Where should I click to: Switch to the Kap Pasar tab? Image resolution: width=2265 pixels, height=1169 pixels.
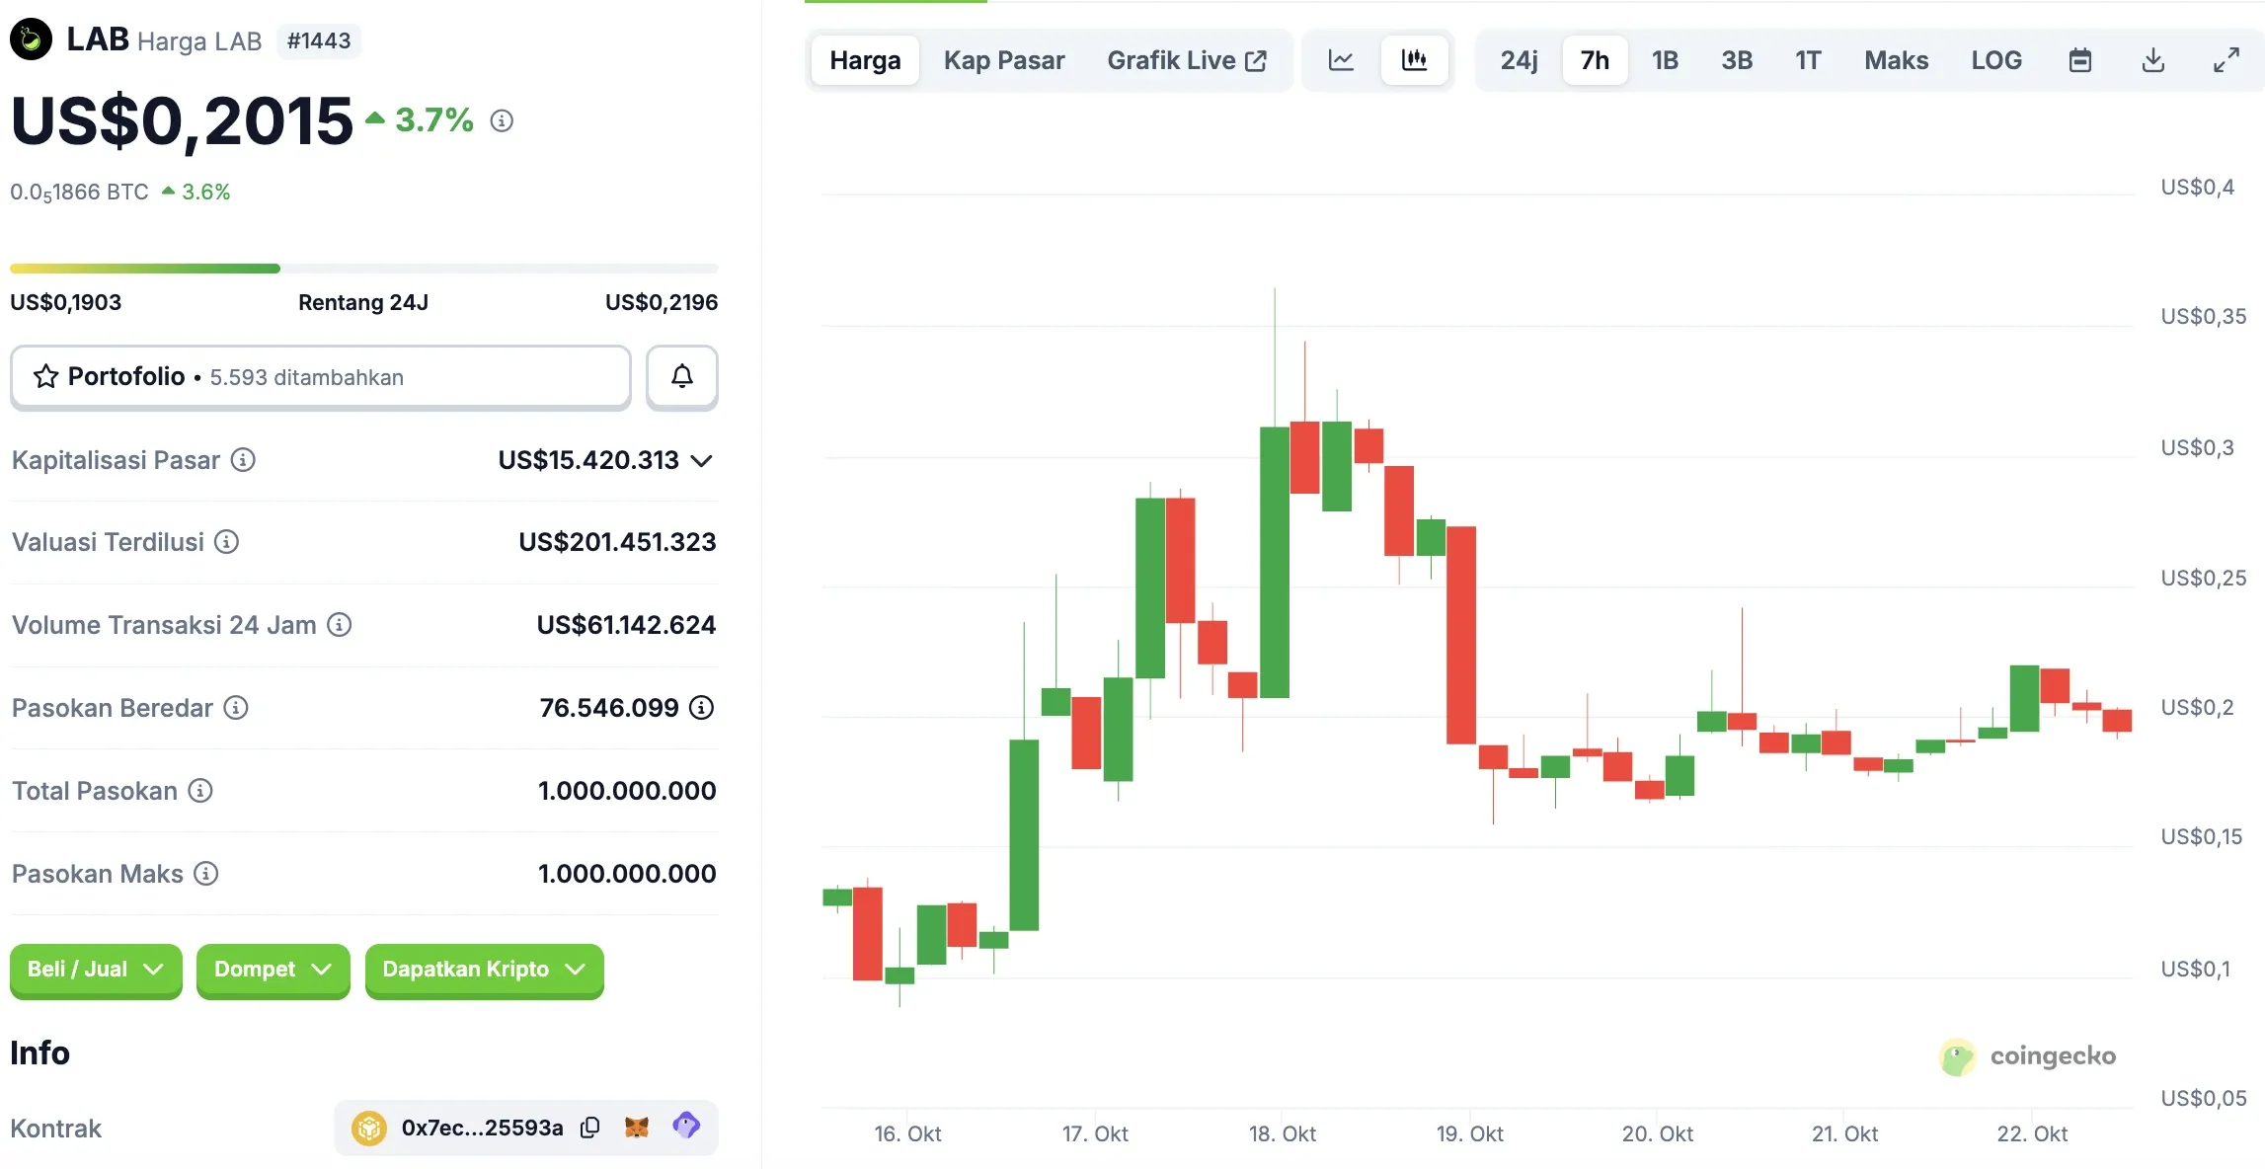click(x=1004, y=59)
